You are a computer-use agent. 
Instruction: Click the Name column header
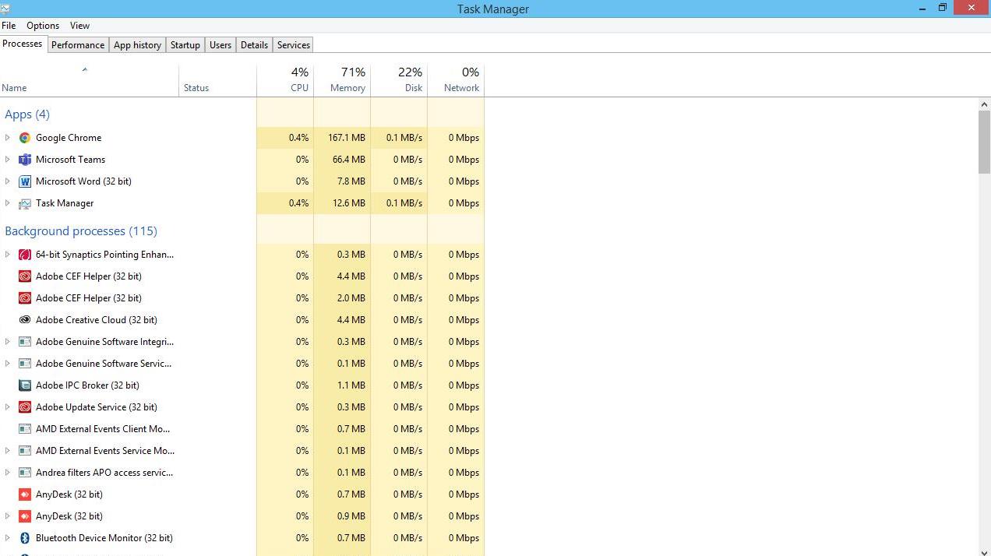tap(14, 88)
